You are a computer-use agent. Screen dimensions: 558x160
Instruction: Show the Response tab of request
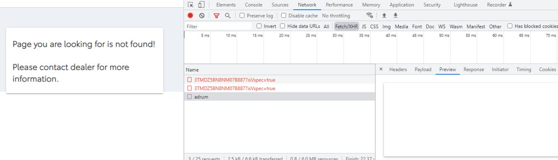[x=474, y=69]
